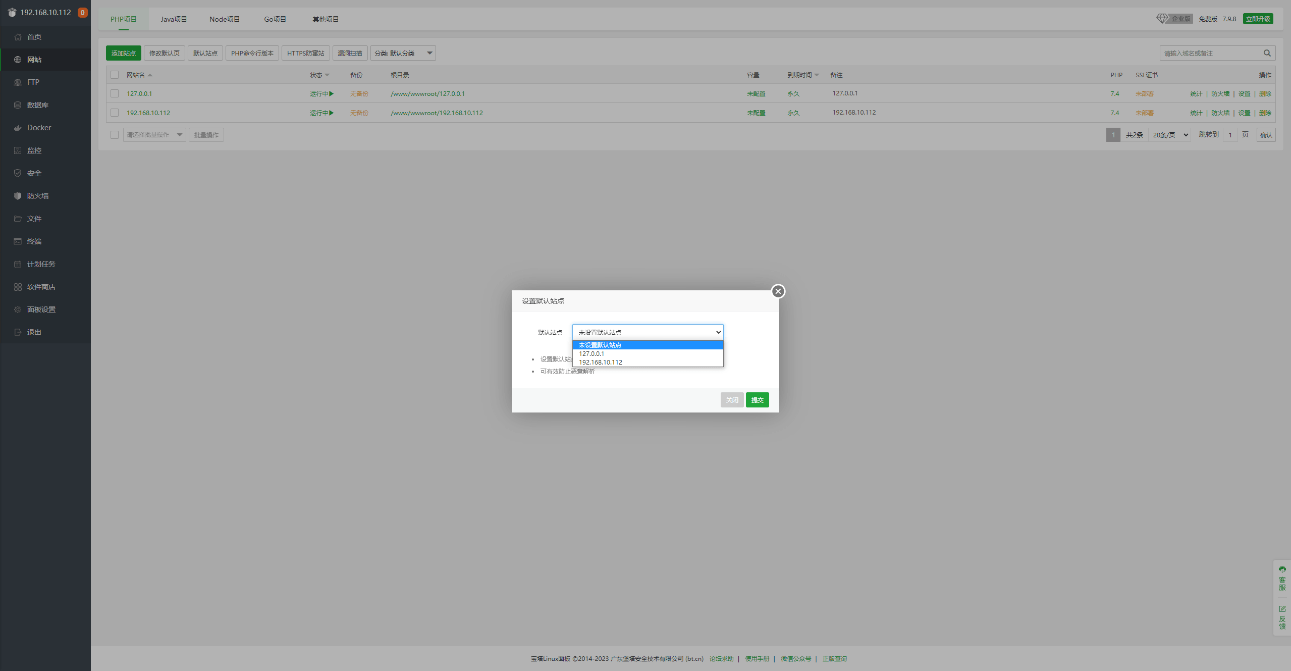
Task: Select 192.168.10.112 from the default site list
Action: [600, 362]
